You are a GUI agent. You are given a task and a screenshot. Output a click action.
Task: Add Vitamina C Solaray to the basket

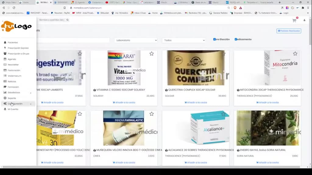124,102
